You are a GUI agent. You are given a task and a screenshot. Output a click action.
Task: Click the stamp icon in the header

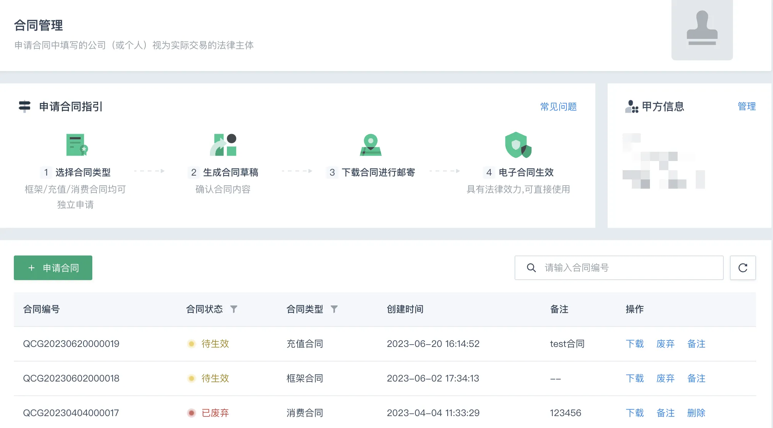(702, 28)
